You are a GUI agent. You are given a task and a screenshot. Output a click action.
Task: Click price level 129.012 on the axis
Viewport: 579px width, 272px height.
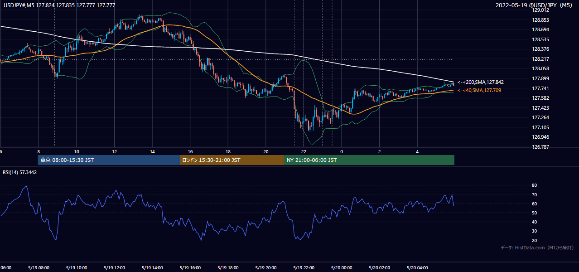(541, 10)
